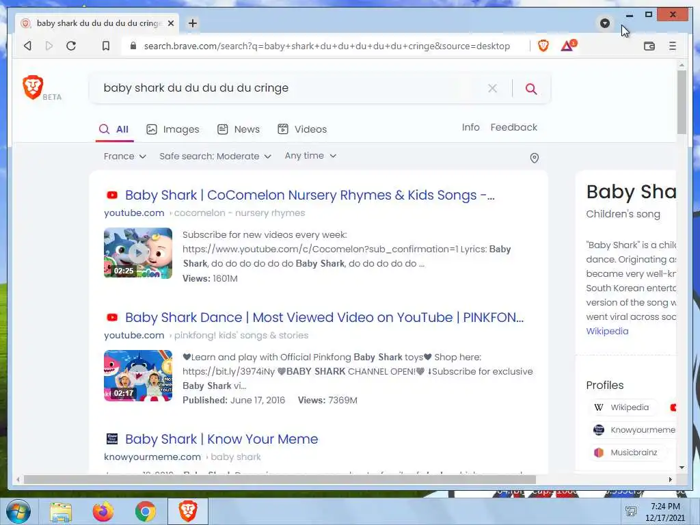Go back with the browser back arrow
700x525 pixels.
(27, 46)
